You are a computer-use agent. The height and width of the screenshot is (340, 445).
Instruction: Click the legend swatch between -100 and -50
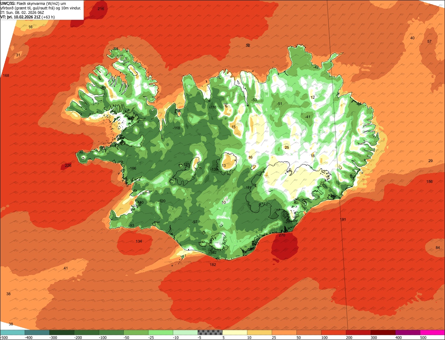(x=111, y=332)
